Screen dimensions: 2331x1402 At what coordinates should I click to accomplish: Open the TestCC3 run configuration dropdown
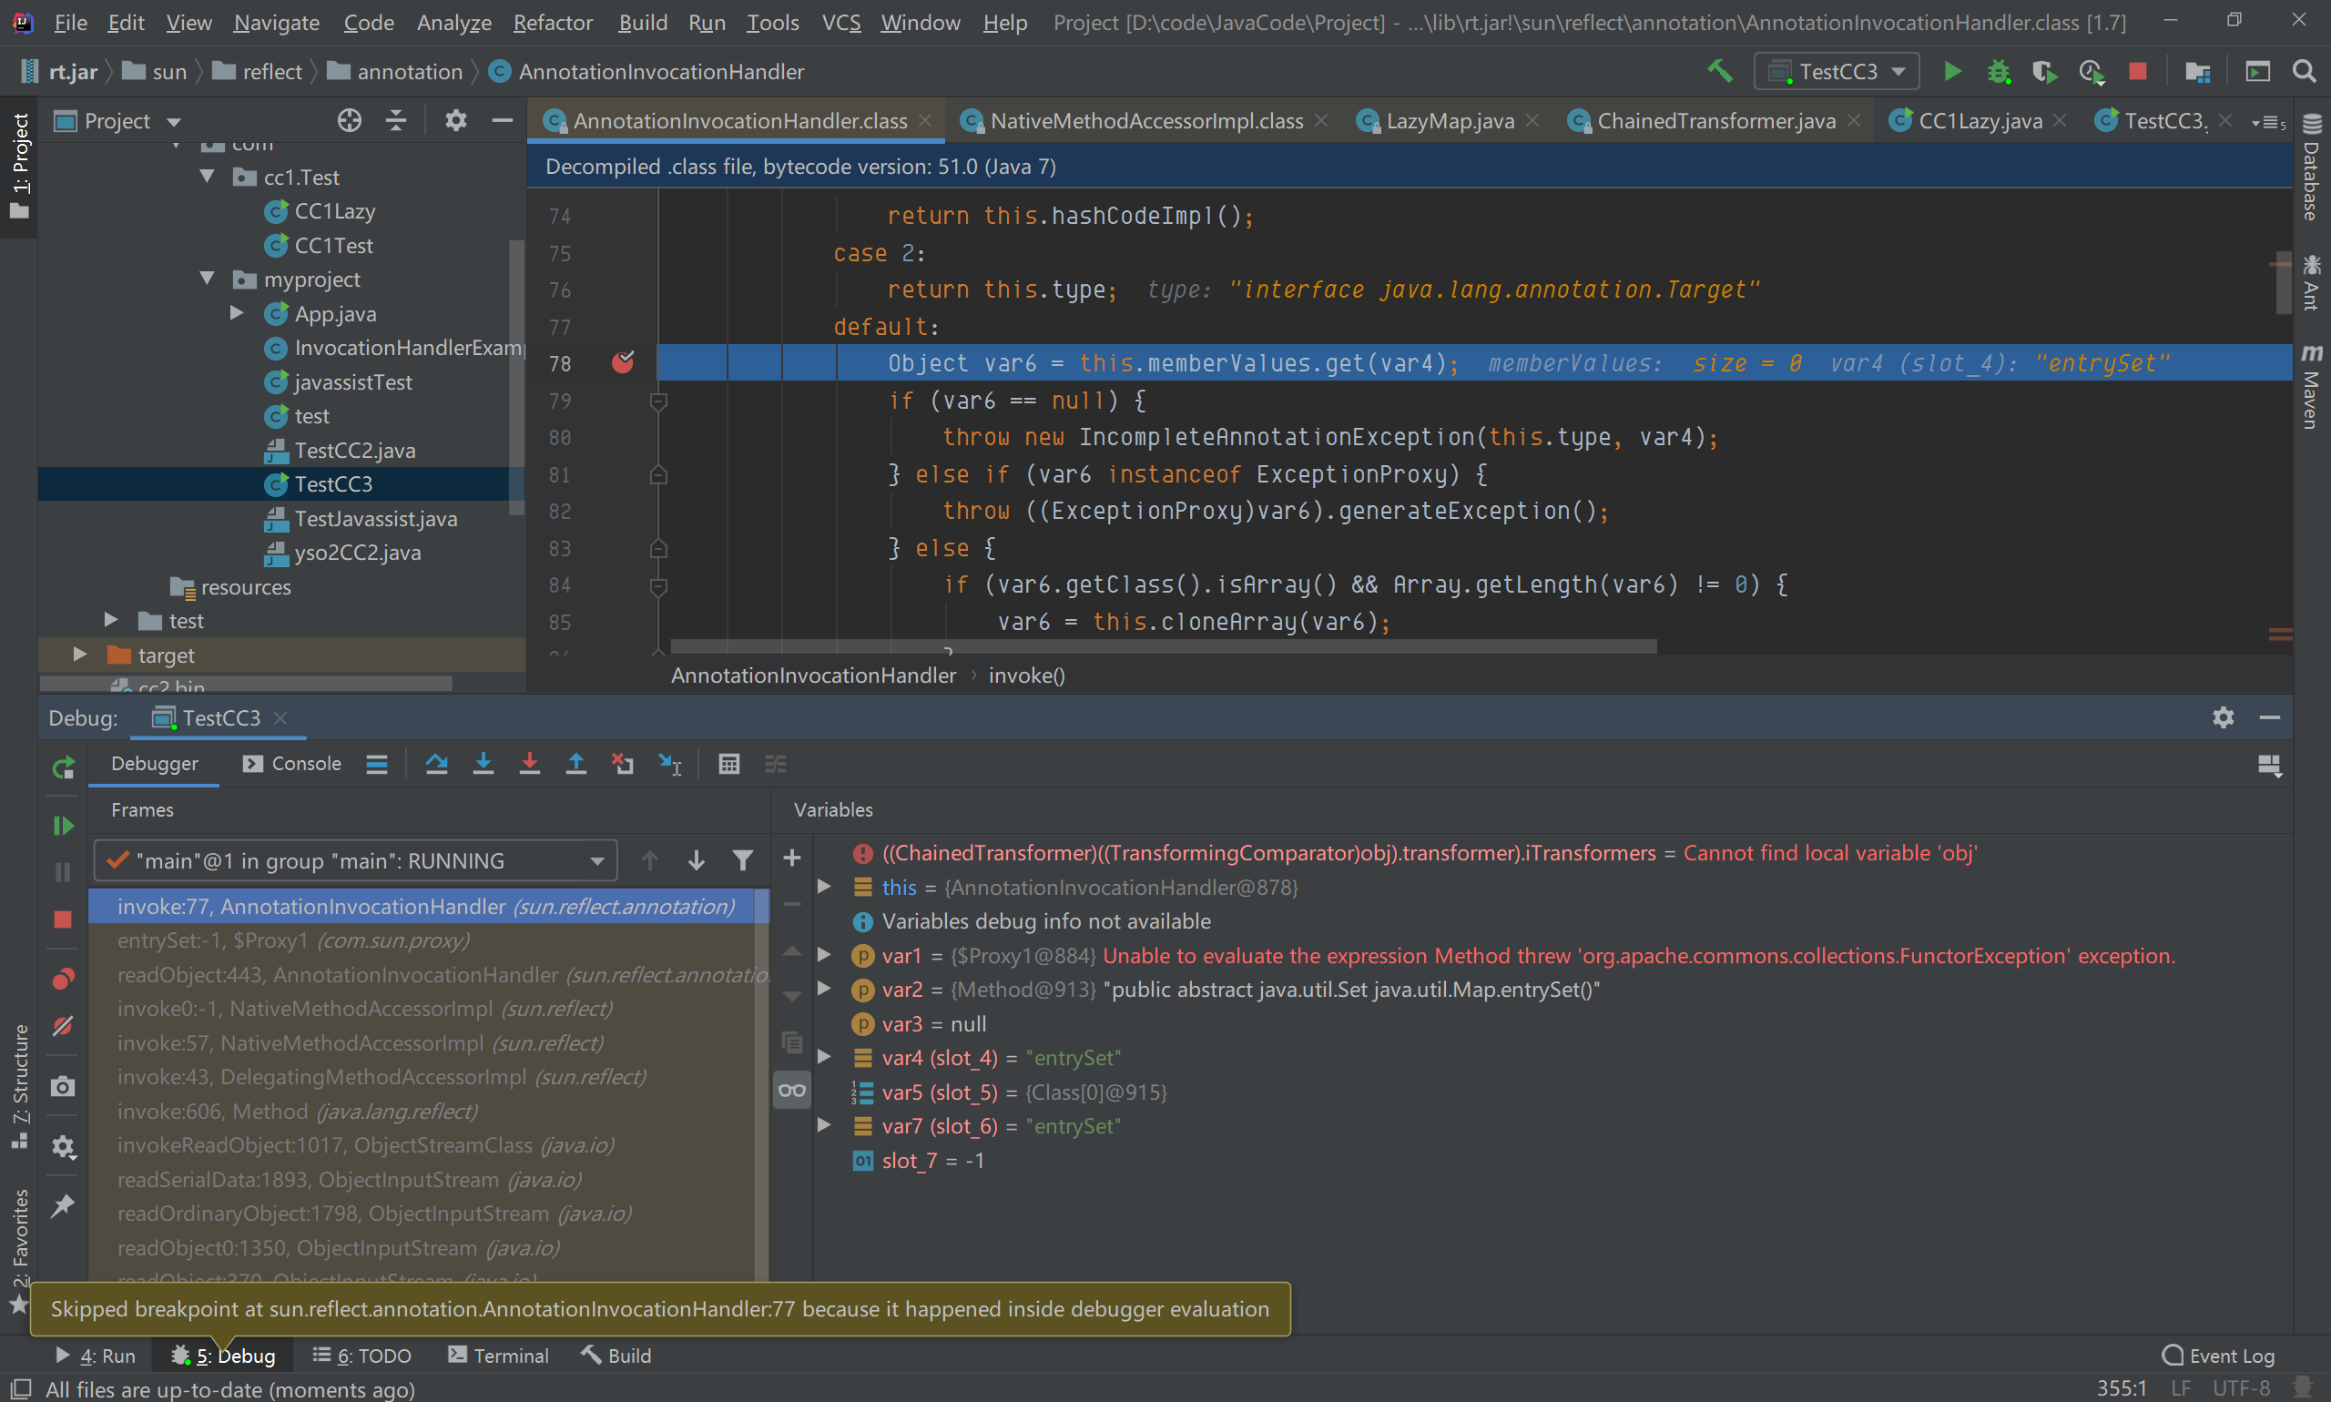pos(1836,72)
